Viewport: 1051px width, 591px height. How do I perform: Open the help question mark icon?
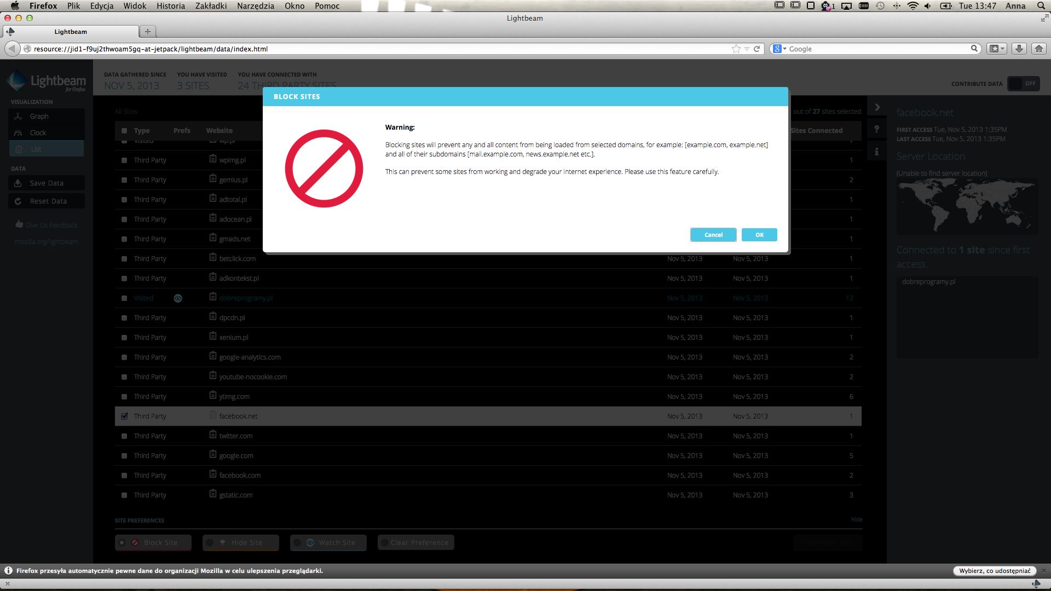(x=877, y=129)
